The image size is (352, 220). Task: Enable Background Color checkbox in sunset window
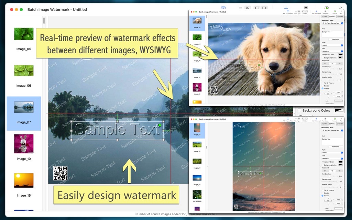pos(322,165)
